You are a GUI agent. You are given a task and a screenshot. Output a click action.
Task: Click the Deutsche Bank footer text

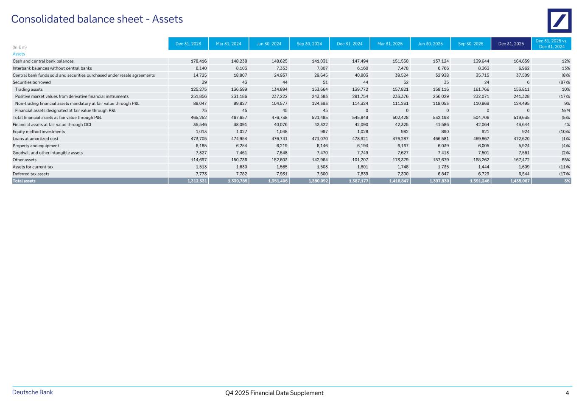coord(33,392)
